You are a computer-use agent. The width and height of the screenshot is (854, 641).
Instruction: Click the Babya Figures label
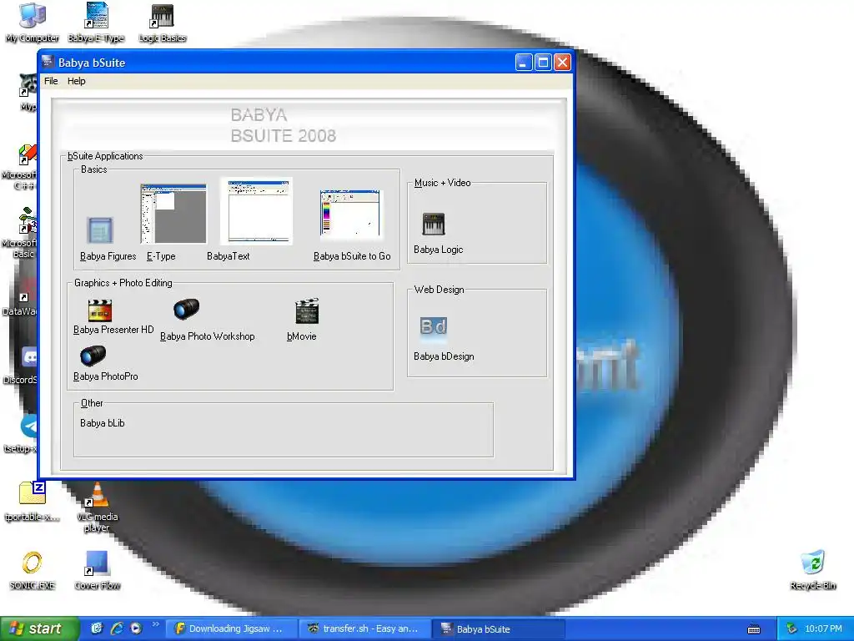coord(108,256)
